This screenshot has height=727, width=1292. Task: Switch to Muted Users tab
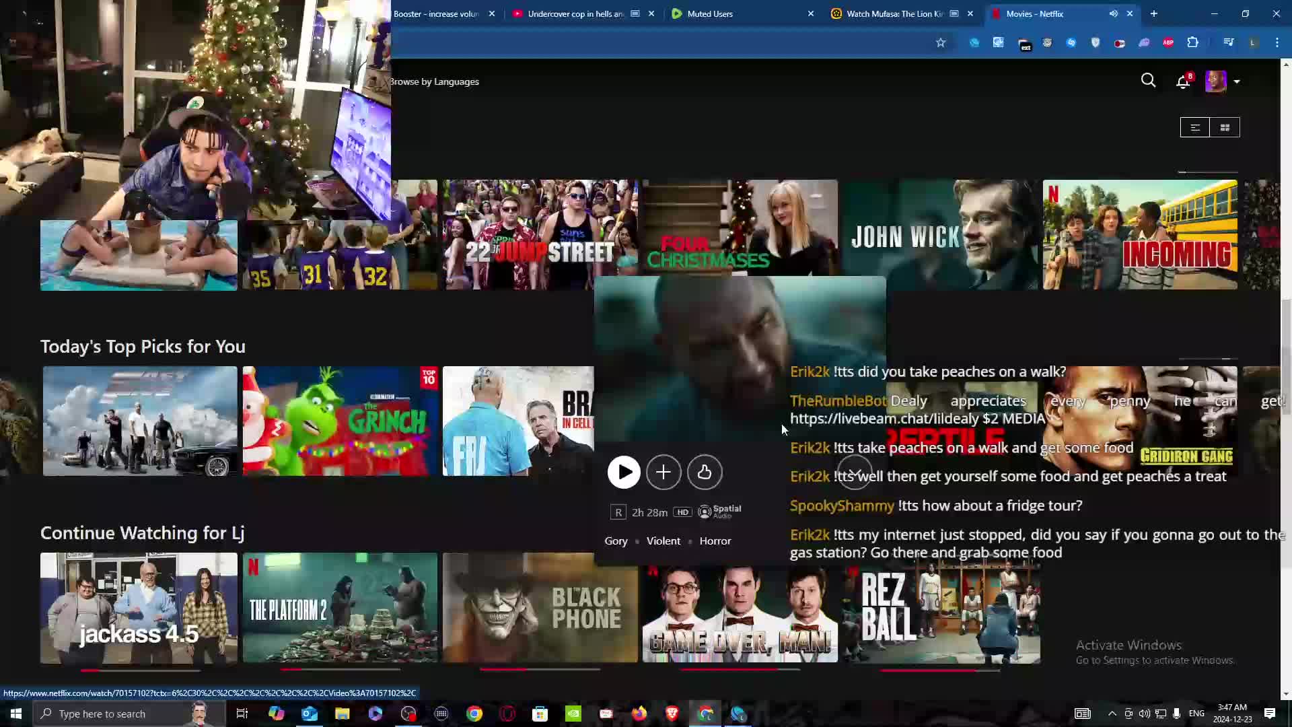tap(710, 13)
